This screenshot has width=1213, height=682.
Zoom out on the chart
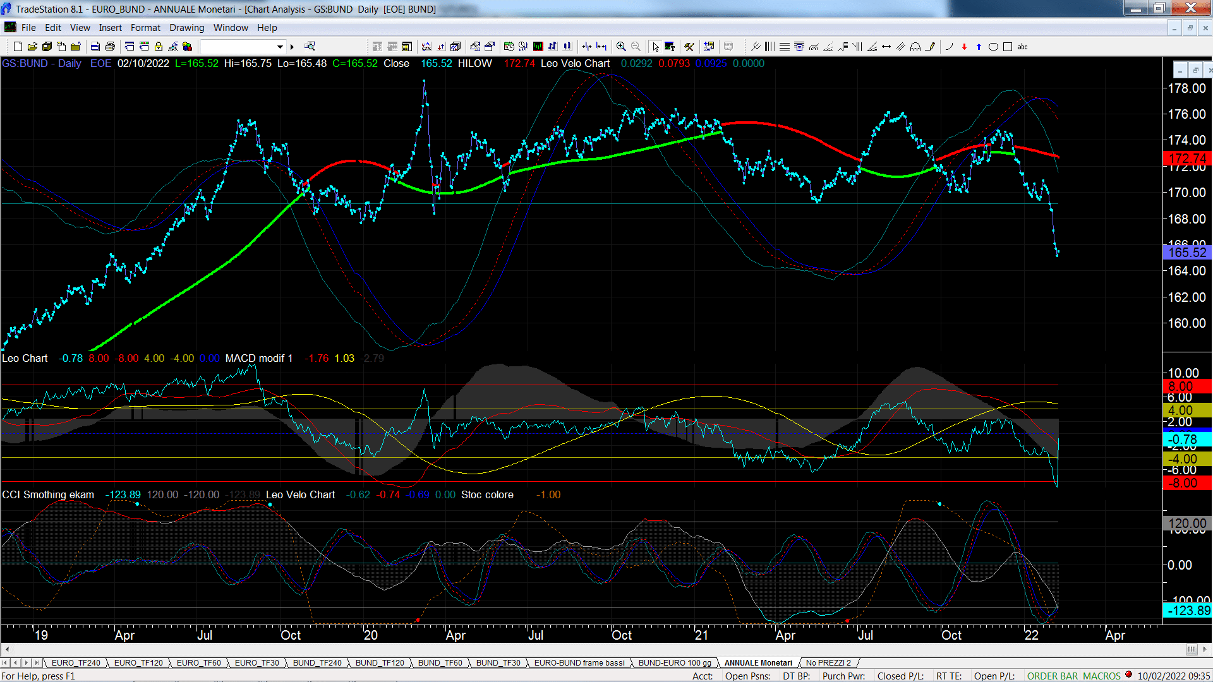tap(636, 47)
